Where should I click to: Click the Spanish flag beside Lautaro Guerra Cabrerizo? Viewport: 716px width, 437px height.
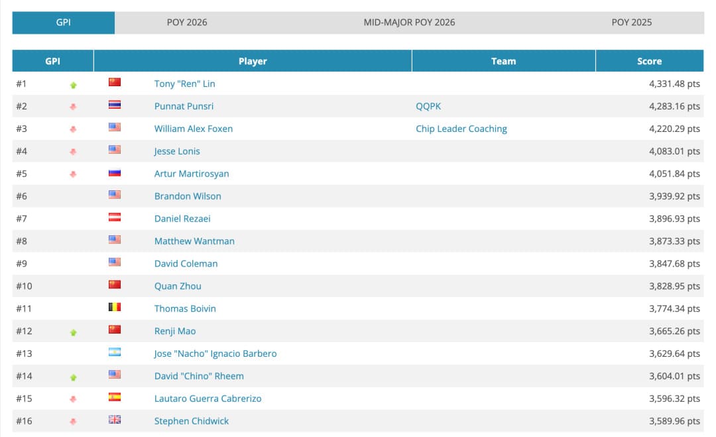115,398
